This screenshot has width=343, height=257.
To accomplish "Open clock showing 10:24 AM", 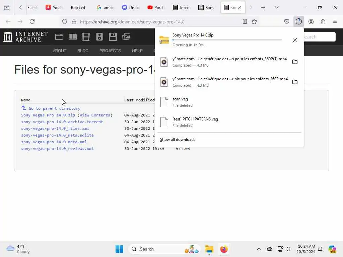I will (306, 249).
